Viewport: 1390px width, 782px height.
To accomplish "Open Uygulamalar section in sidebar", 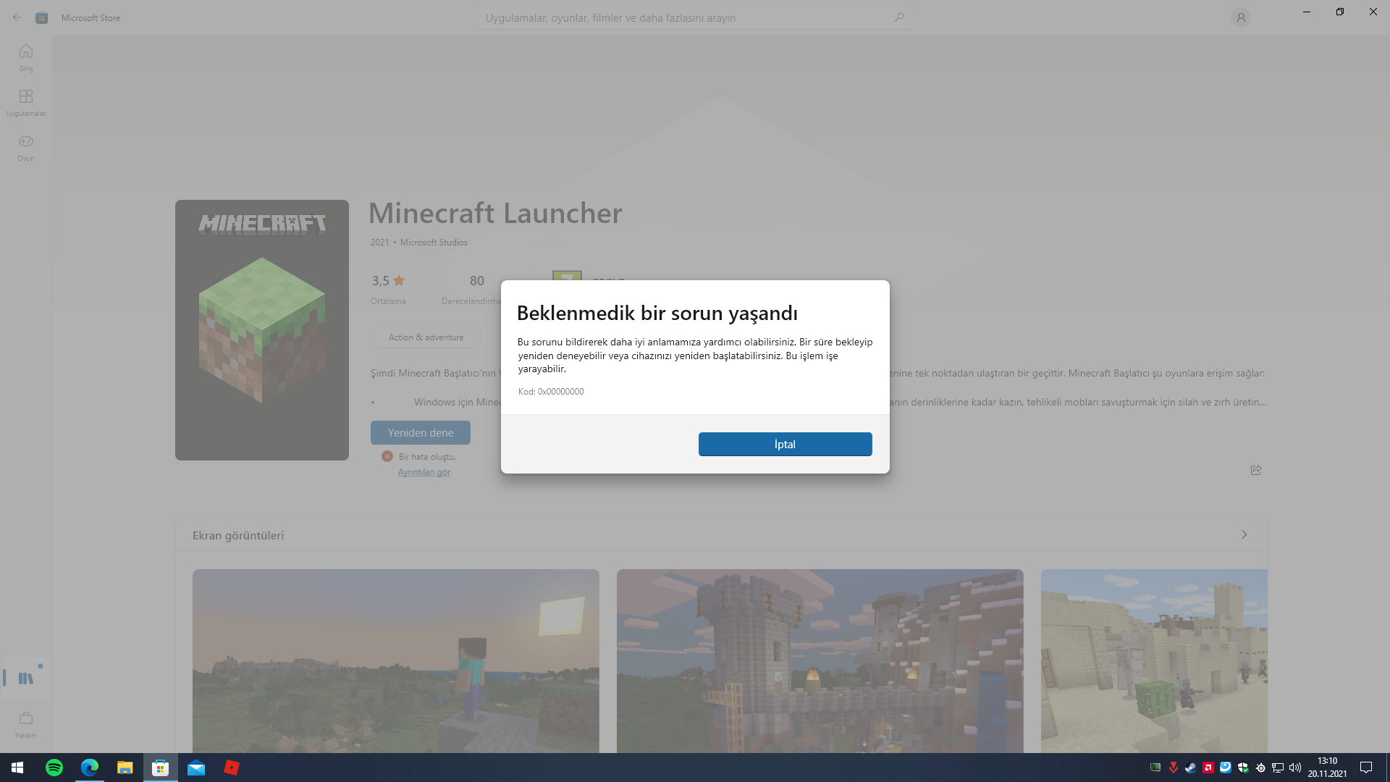I will (26, 102).
